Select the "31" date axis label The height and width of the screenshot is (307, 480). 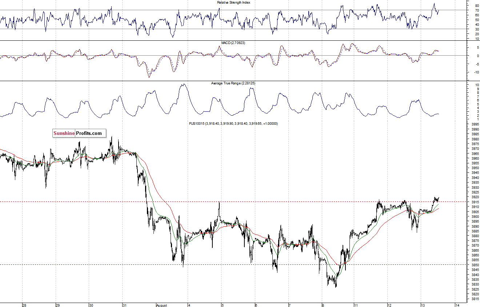point(124,305)
